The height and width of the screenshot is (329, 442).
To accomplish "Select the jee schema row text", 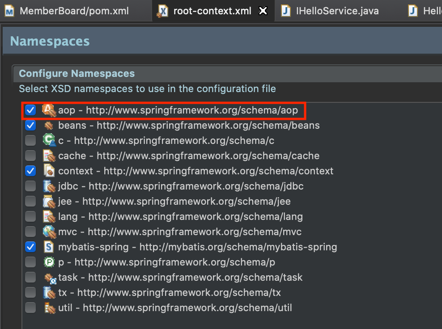I will point(174,202).
